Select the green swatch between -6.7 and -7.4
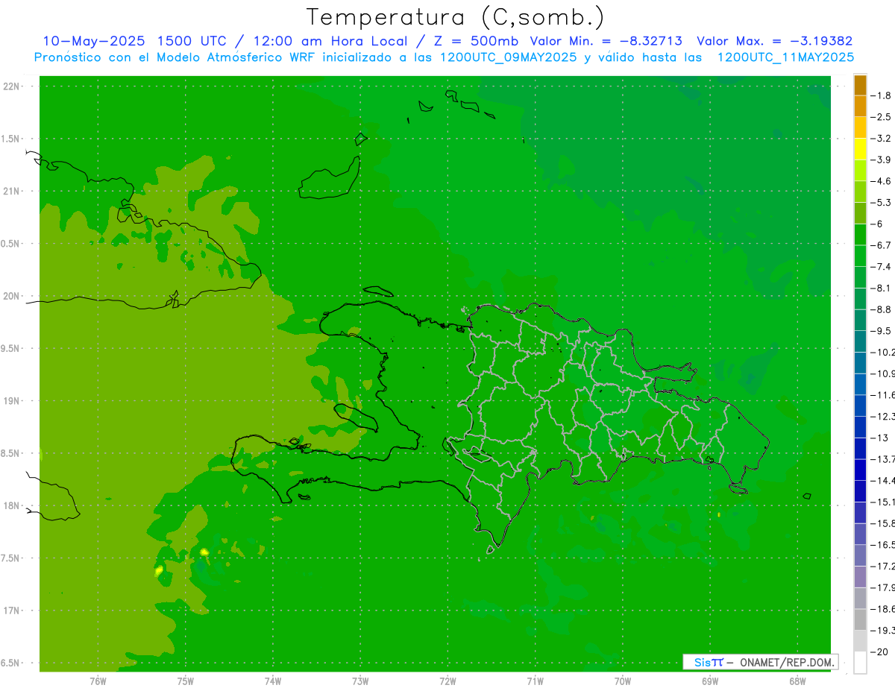The width and height of the screenshot is (895, 691). point(860,256)
